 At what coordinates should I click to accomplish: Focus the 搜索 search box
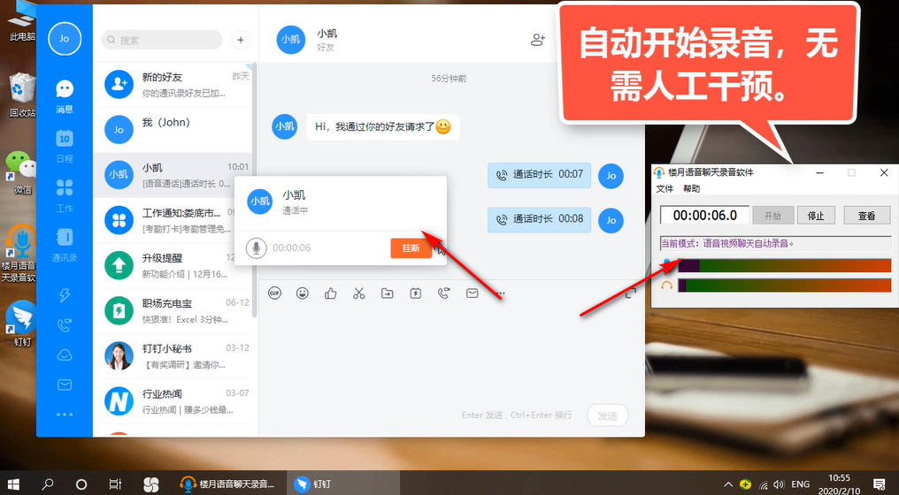(x=162, y=40)
